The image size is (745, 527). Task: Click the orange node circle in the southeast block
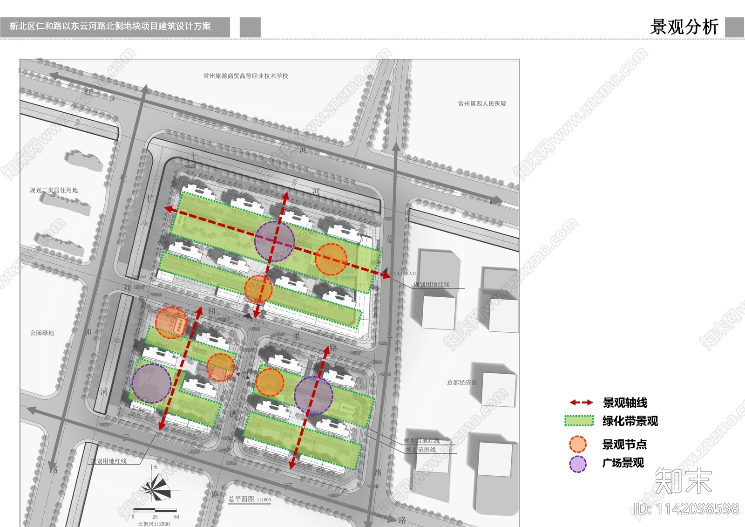click(x=270, y=382)
